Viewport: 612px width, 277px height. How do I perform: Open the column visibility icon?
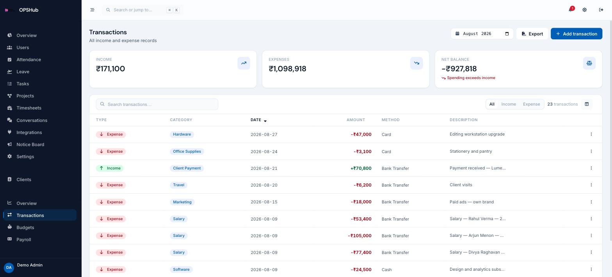[586, 104]
